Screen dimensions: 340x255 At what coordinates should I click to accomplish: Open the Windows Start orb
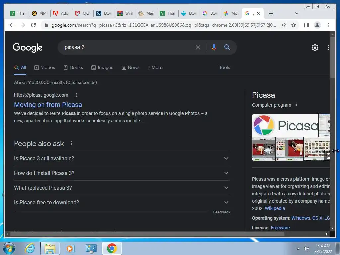[9, 248]
